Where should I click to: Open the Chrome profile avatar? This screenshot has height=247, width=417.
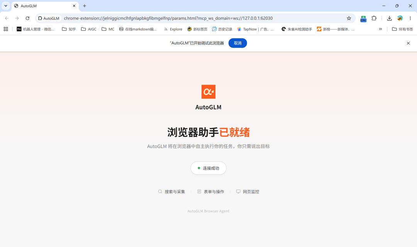(x=400, y=18)
